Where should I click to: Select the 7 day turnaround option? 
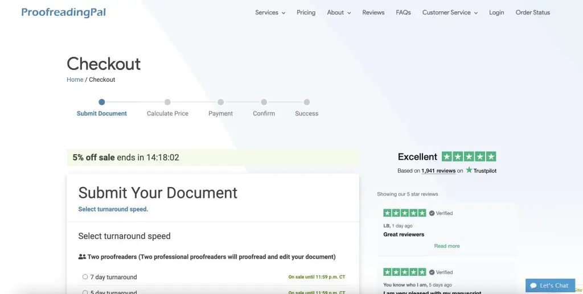[85, 277]
